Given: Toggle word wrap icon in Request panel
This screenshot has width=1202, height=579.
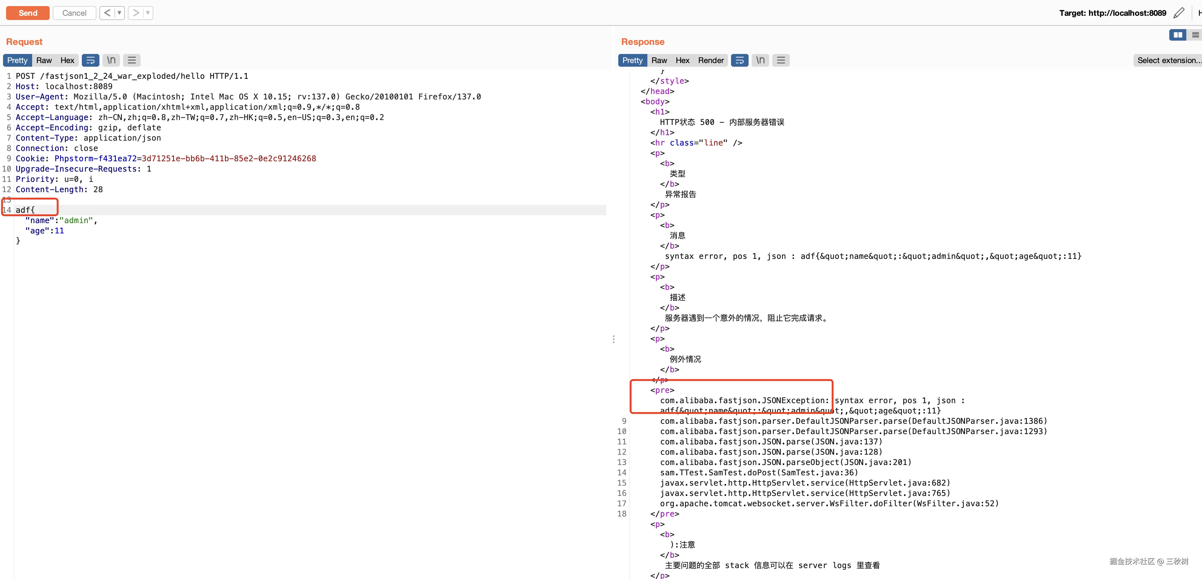Looking at the screenshot, I should point(91,60).
